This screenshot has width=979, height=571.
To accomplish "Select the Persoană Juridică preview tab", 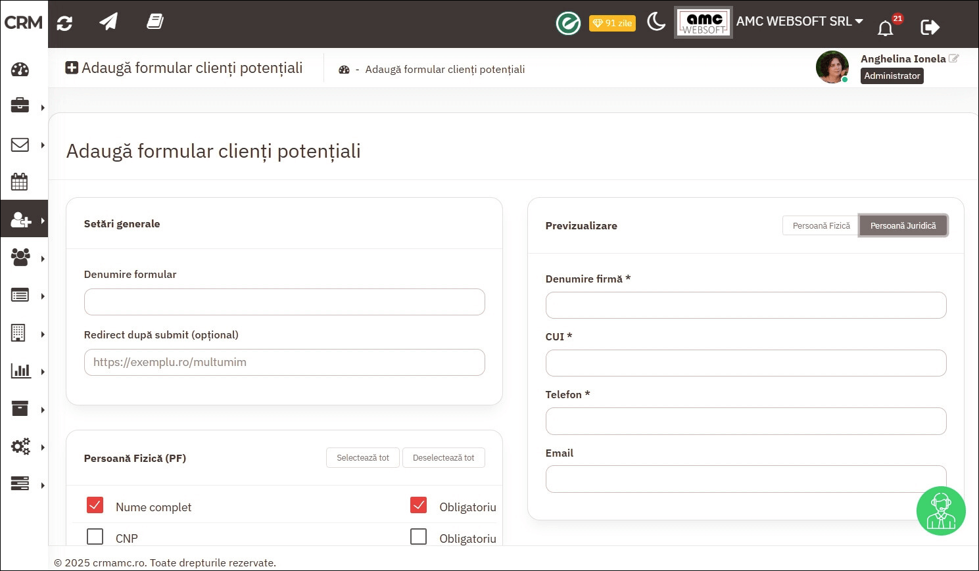I will click(x=903, y=225).
